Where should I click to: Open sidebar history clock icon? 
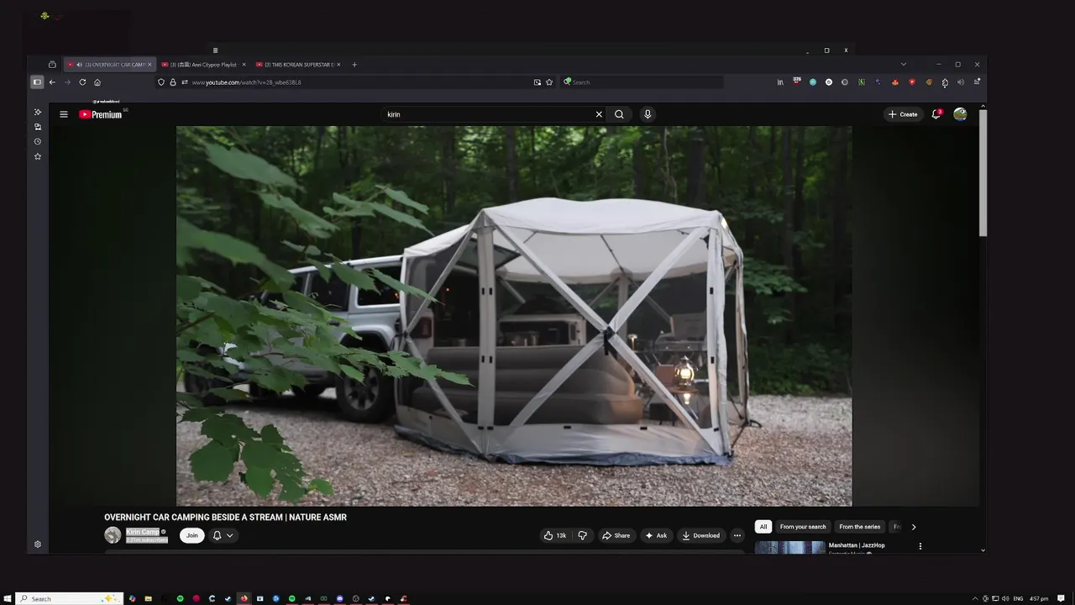tap(38, 141)
